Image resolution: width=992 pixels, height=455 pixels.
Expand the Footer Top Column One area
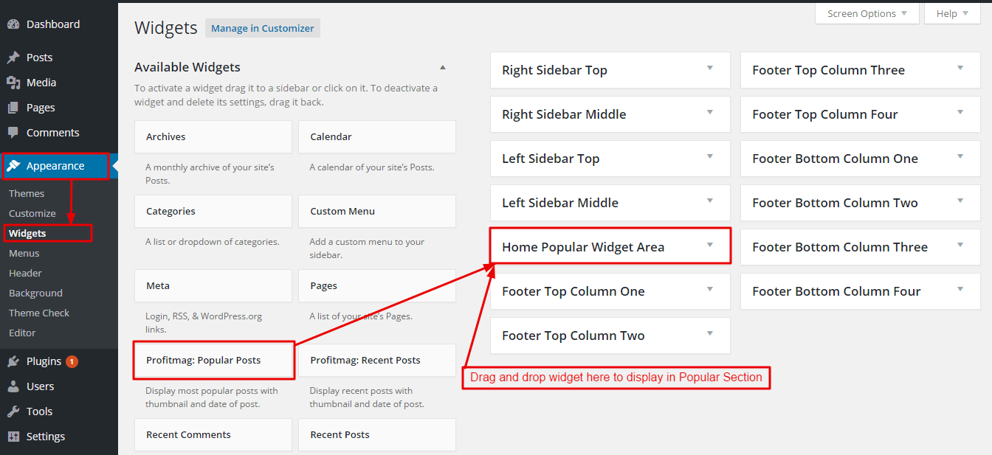(710, 289)
